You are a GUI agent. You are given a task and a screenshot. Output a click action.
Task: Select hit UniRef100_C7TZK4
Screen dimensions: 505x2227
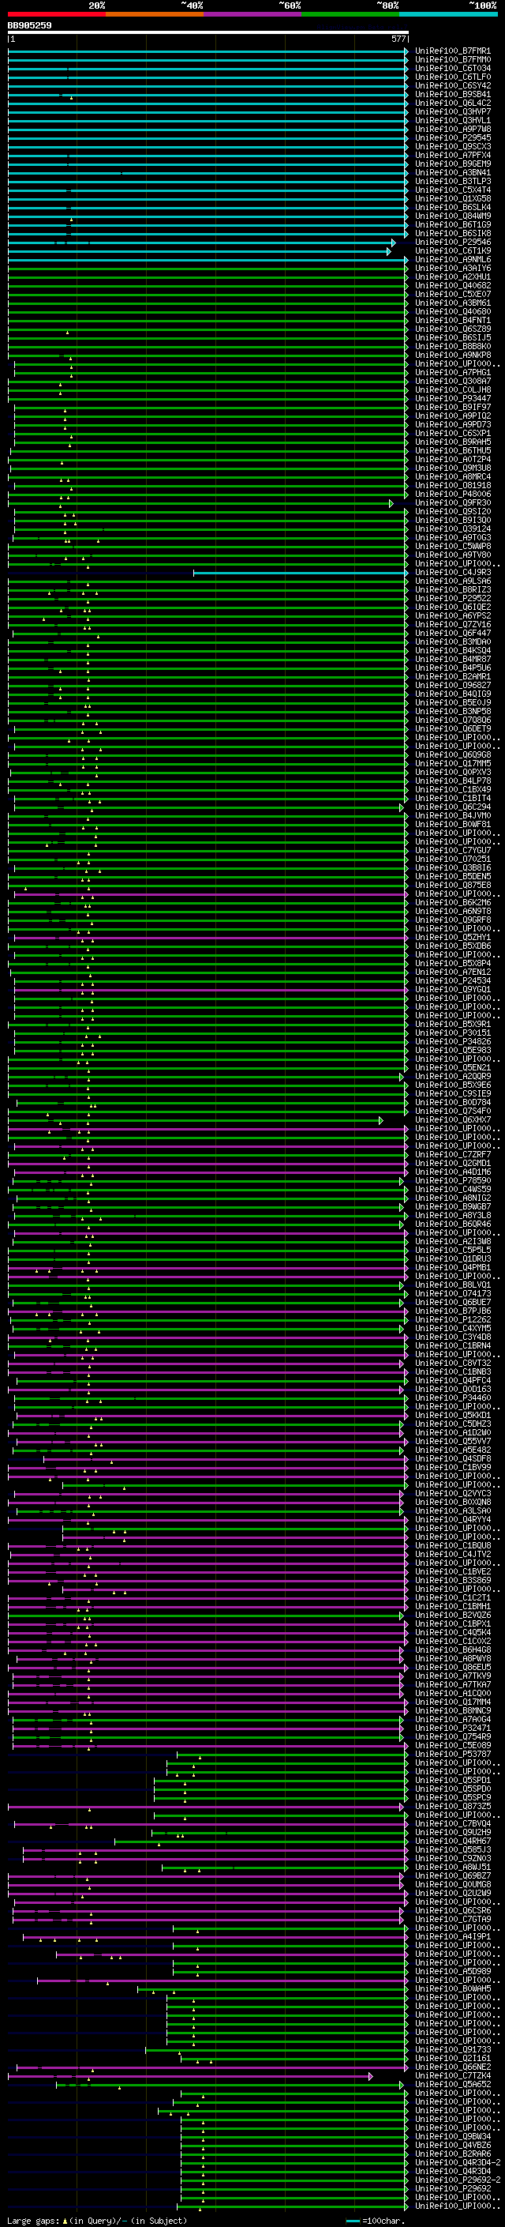click(x=452, y=2075)
